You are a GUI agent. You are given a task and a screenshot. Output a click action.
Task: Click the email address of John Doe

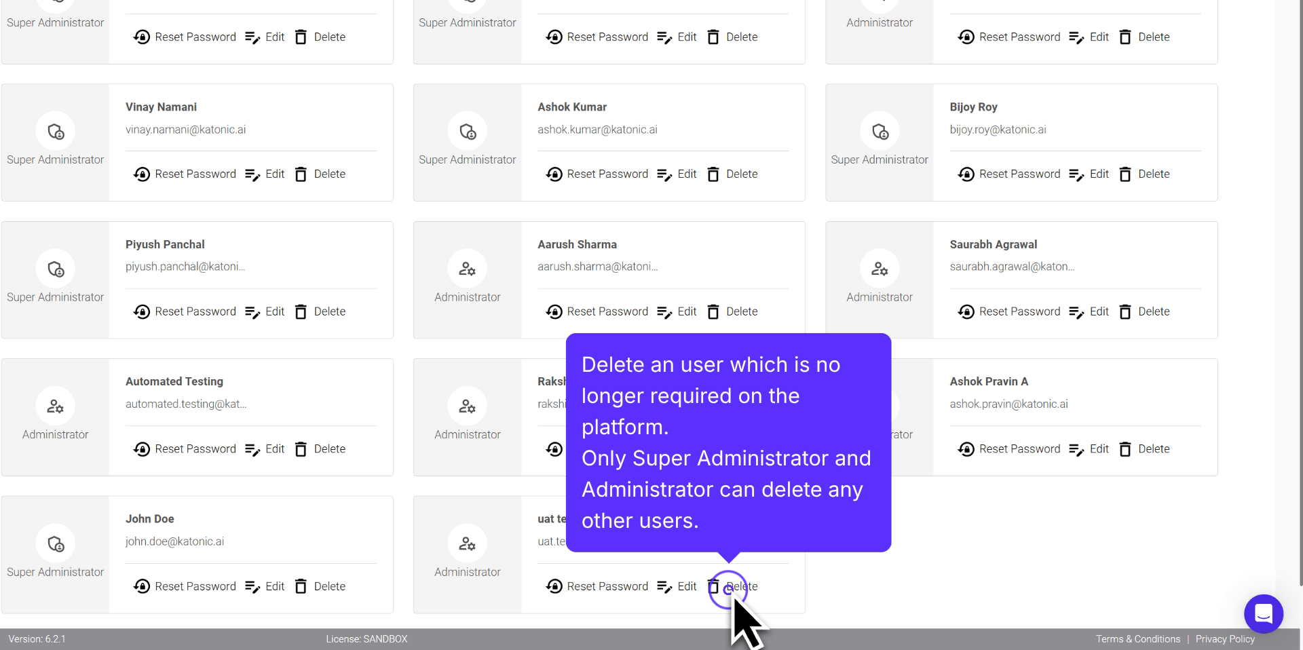174,541
